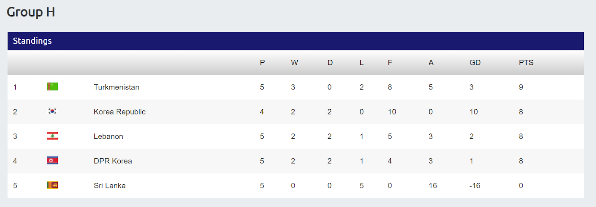
Task: Click the Korea Republic flag icon
Action: click(x=52, y=111)
